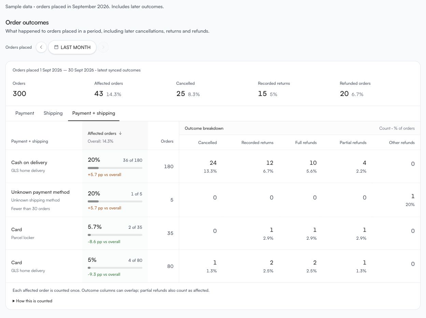
Task: Click the Affected orders 43 summary stat
Action: 109,90
